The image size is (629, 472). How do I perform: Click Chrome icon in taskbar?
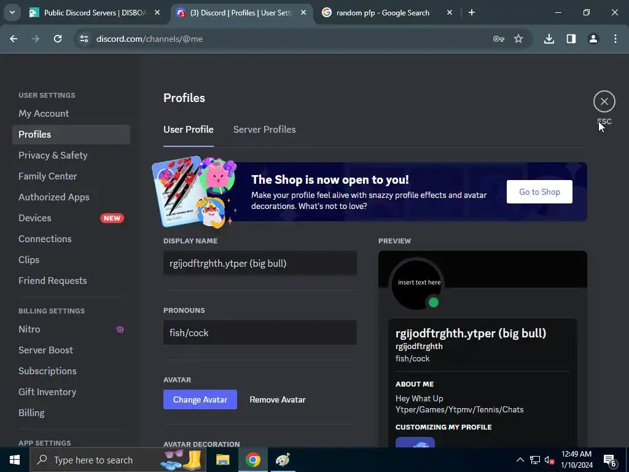pyautogui.click(x=252, y=460)
